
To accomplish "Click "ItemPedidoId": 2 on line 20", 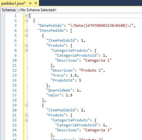I will [x=66, y=110].
